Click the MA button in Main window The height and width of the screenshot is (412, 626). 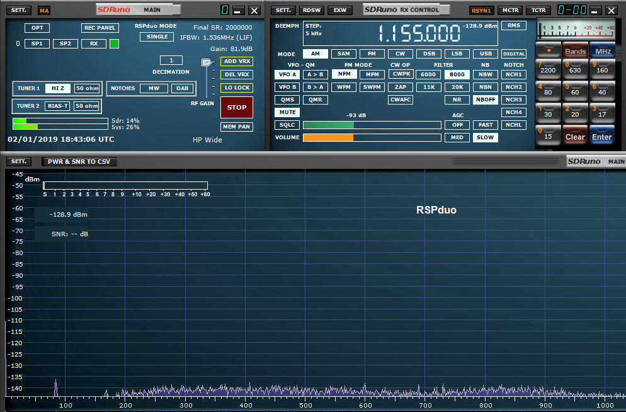pyautogui.click(x=44, y=10)
